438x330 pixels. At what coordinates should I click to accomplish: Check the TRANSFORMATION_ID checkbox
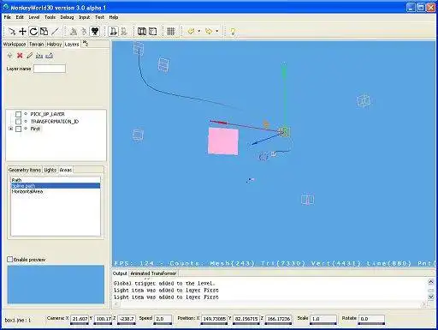pyautogui.click(x=18, y=122)
